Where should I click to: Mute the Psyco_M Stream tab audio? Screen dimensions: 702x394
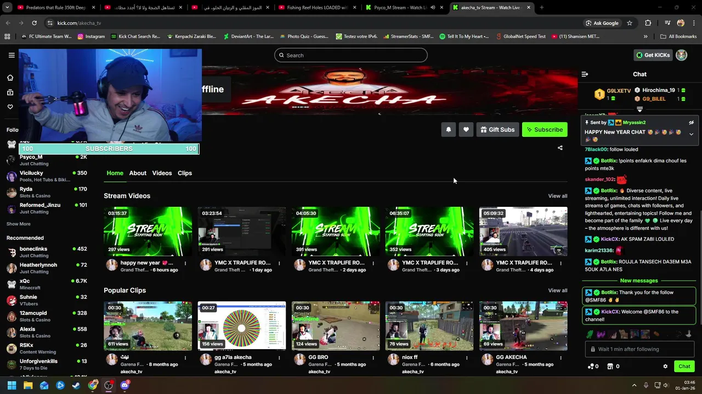point(433,8)
